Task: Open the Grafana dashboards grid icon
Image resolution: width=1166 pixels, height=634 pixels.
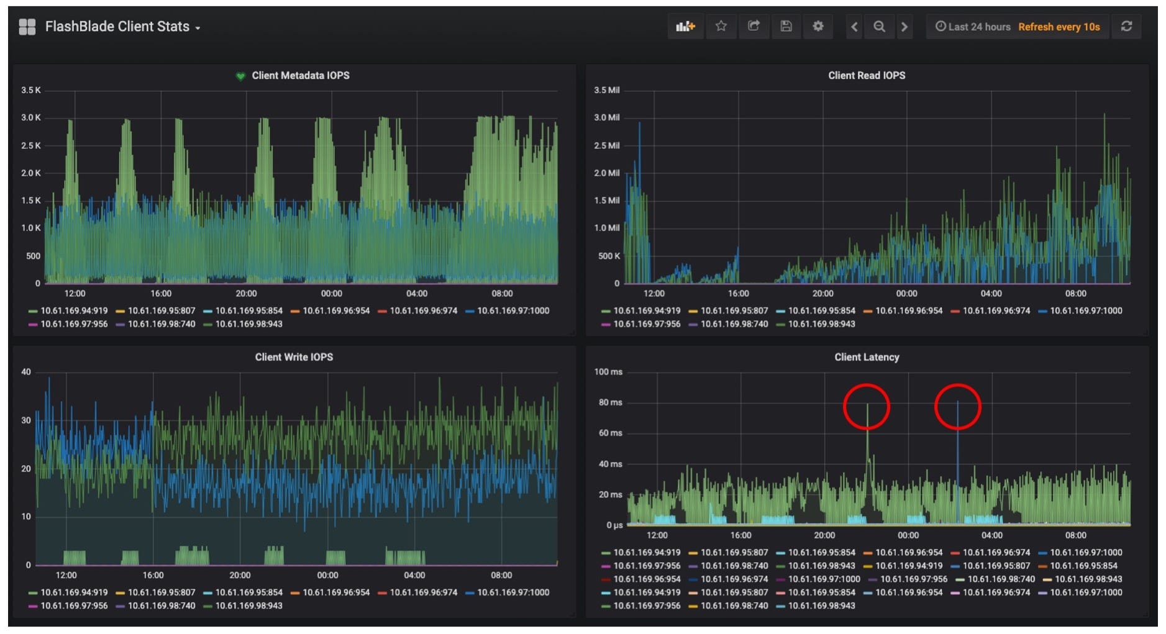Action: [27, 27]
